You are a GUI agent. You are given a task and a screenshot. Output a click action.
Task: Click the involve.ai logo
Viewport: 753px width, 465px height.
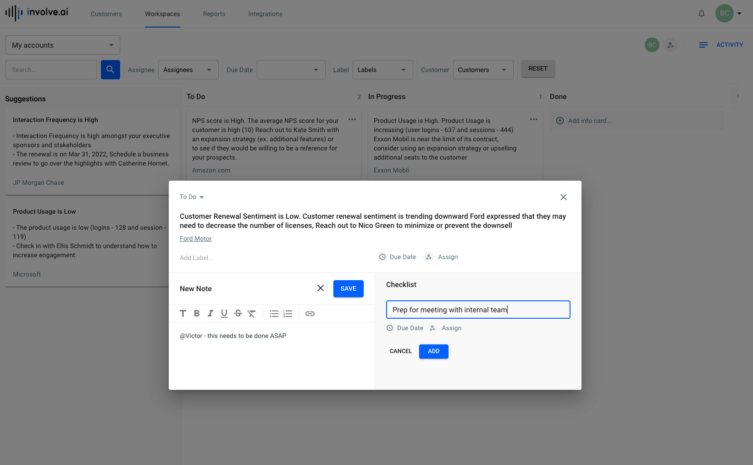tap(37, 12)
